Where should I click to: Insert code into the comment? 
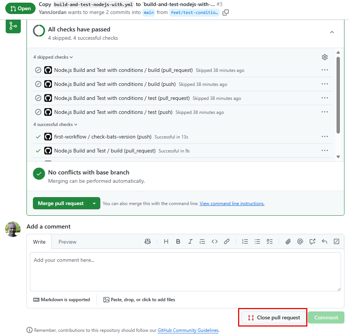pos(214,241)
